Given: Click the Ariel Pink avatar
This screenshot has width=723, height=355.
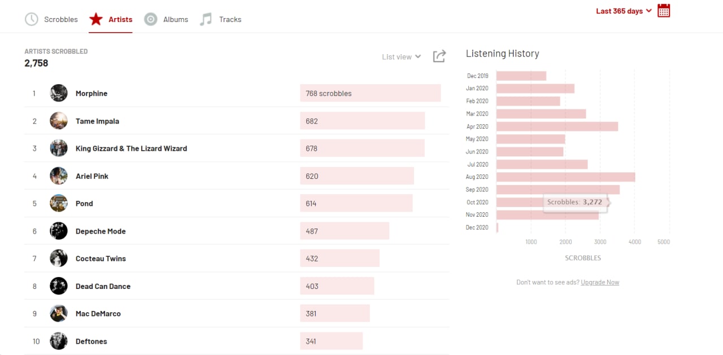Looking at the screenshot, I should tap(59, 176).
